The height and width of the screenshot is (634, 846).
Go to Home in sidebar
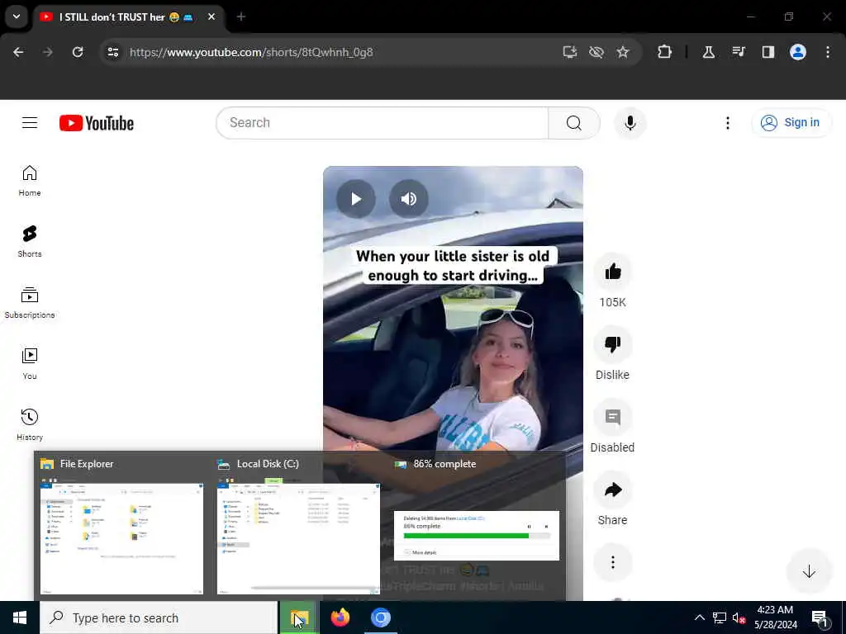pos(30,181)
